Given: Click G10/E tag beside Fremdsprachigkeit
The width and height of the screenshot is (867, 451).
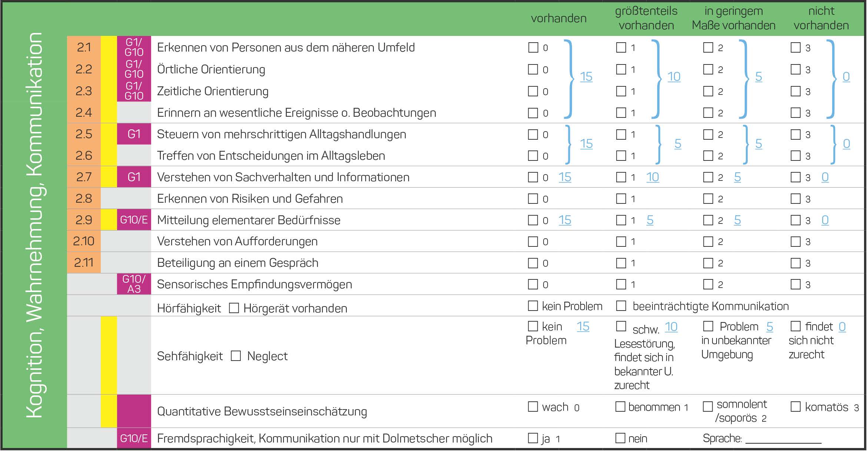Looking at the screenshot, I should 134,438.
